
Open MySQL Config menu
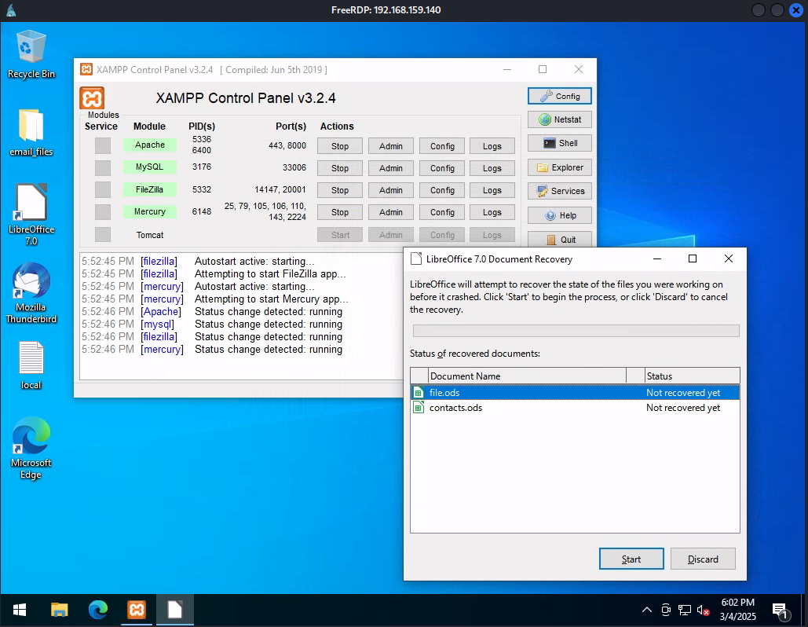[442, 168]
